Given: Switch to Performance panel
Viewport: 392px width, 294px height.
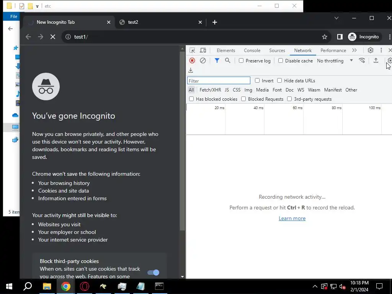Looking at the screenshot, I should 333,51.
